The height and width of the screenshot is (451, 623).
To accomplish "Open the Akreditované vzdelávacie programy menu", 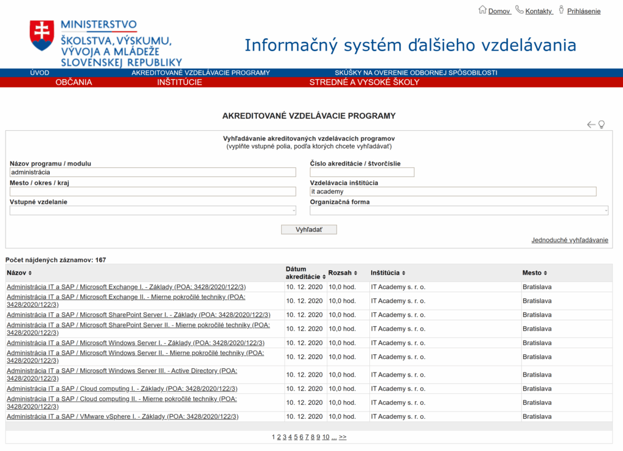I will pos(201,72).
